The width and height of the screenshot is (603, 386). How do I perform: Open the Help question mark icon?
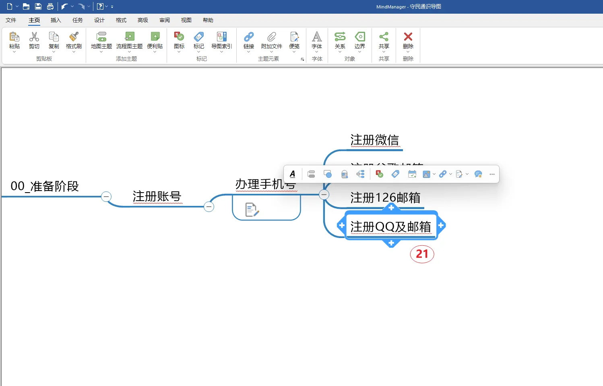click(100, 6)
